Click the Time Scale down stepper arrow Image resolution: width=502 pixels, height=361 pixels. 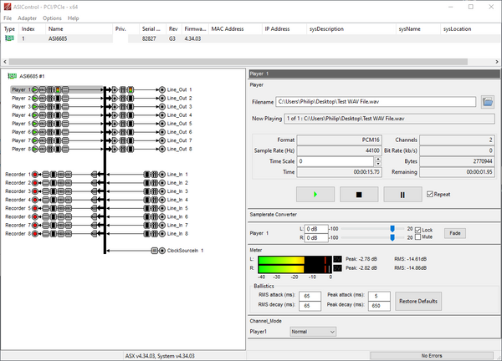[378, 164]
